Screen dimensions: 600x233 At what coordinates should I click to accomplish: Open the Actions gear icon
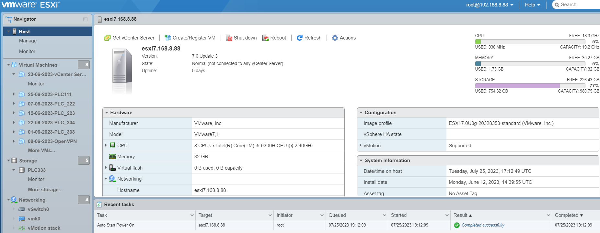click(335, 38)
